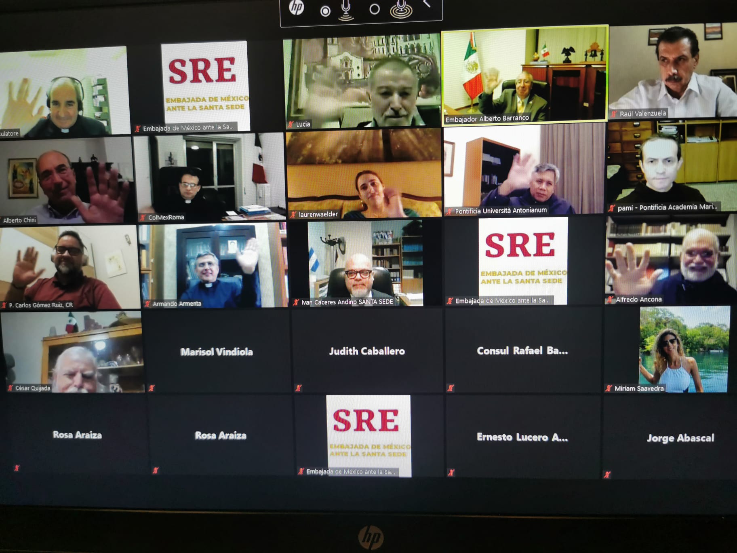This screenshot has width=737, height=553.
Task: Click muted mic icon in Consul Rafael Ba... tile
Action: (x=451, y=388)
